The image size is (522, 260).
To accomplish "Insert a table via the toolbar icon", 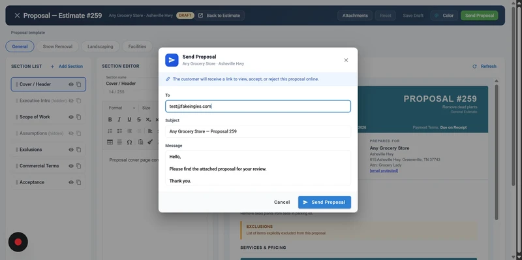I will [x=110, y=142].
